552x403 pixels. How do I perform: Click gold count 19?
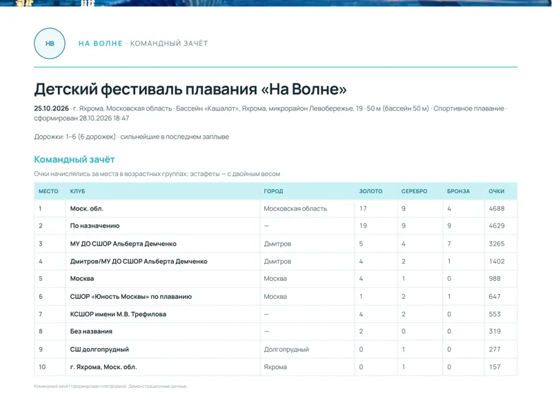point(363,226)
